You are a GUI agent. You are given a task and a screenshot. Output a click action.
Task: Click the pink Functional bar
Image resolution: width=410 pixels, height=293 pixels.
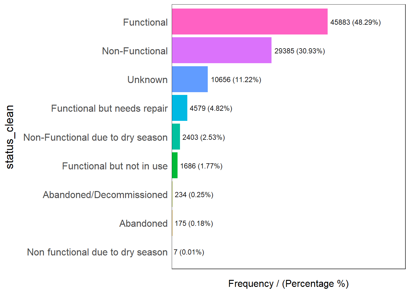click(250, 22)
